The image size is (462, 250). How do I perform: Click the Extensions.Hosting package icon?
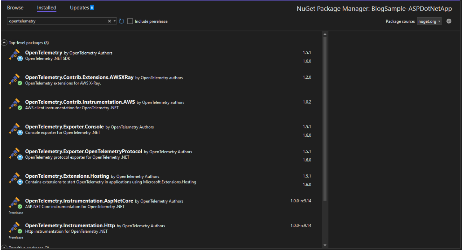(14, 178)
